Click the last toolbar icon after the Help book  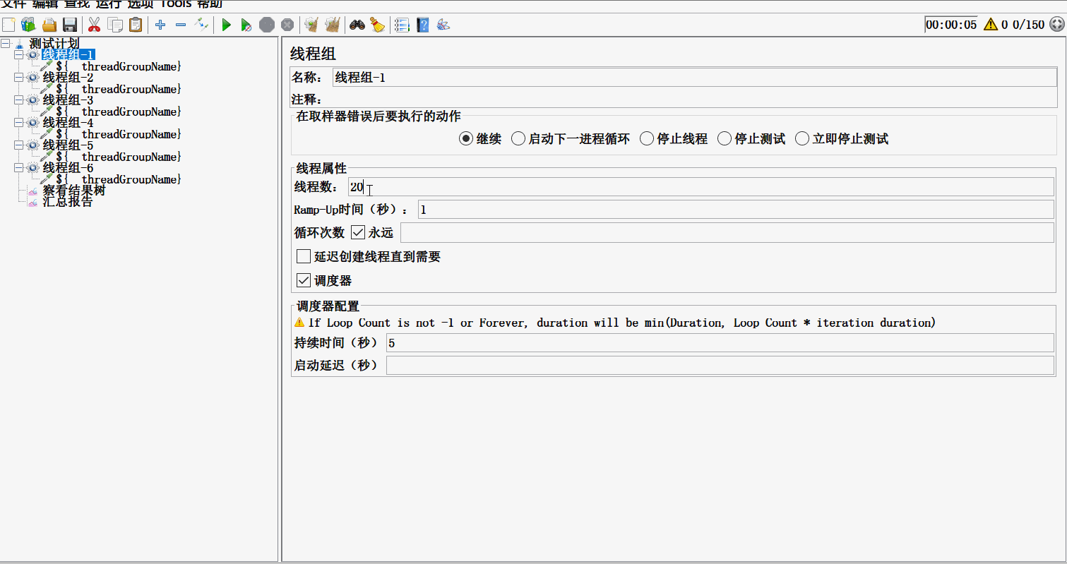tap(443, 25)
